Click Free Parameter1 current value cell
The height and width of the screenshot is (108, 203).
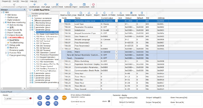click(109, 42)
